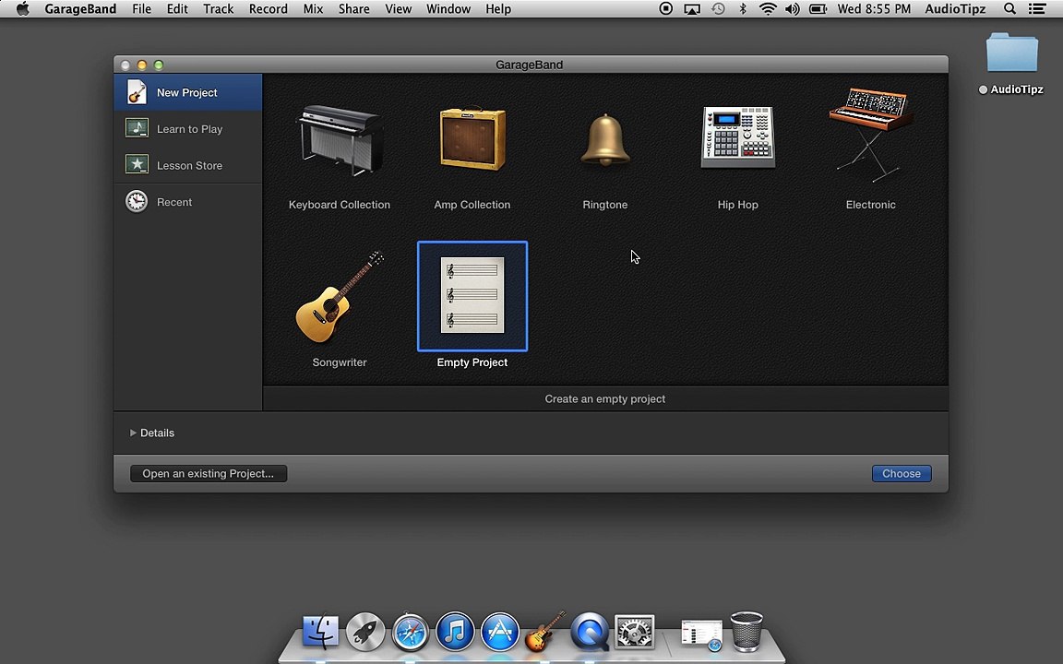Open App Store from the Dock

(x=499, y=632)
